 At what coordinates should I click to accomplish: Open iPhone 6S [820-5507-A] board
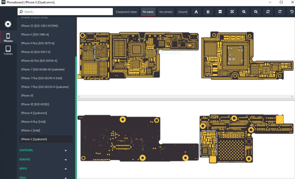[x=36, y=52]
